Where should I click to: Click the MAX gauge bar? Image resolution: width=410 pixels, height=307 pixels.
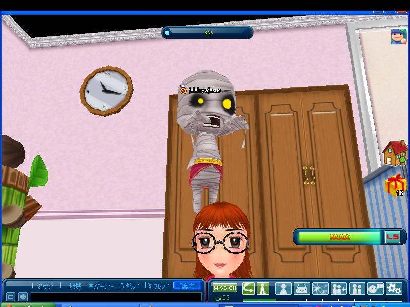click(339, 237)
